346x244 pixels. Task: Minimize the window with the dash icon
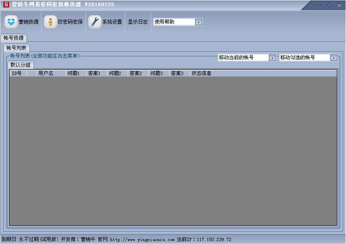coord(319,5)
